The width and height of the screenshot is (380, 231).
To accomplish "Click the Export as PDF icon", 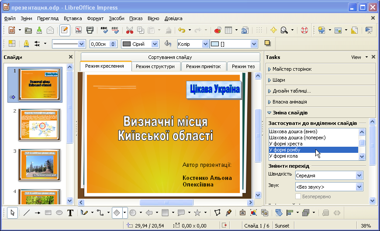I will point(79,30).
